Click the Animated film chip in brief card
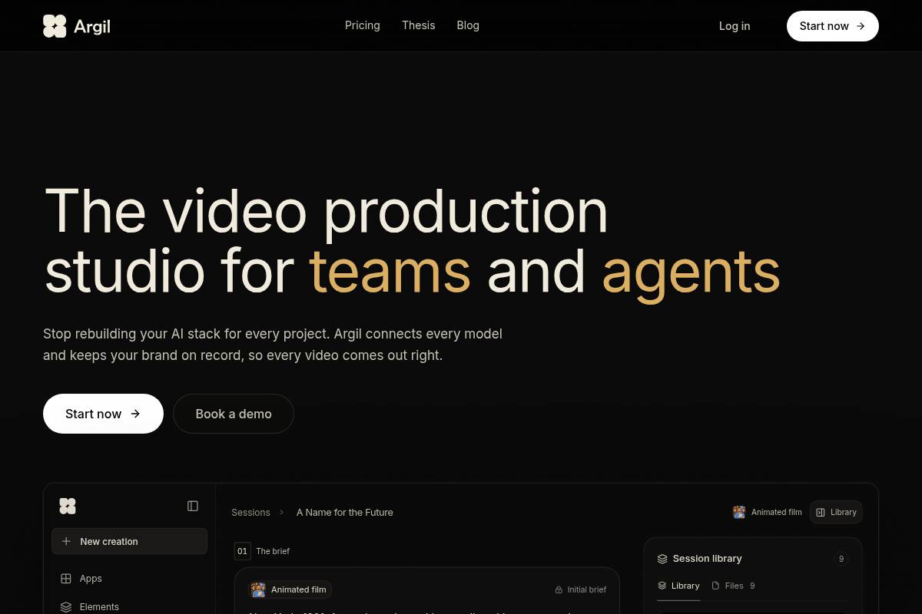 point(290,589)
